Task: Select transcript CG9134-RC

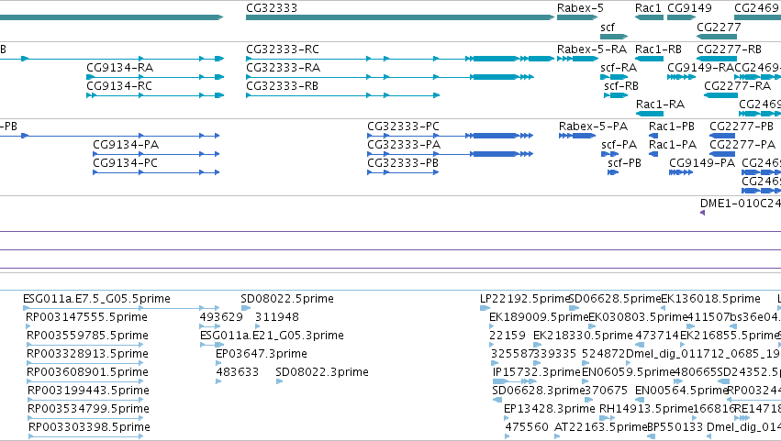Action: click(x=119, y=86)
